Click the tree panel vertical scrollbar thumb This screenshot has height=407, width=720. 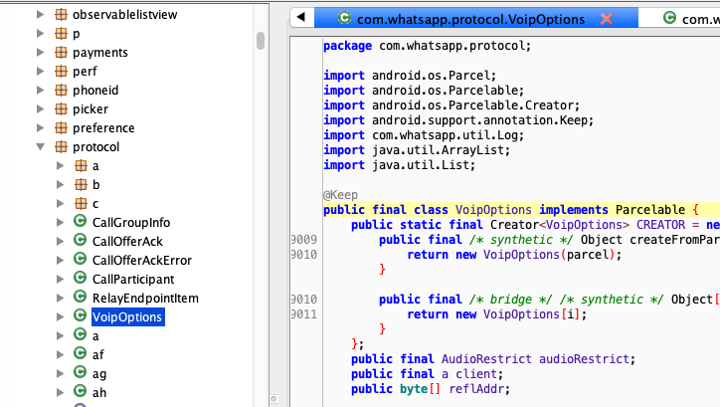261,41
